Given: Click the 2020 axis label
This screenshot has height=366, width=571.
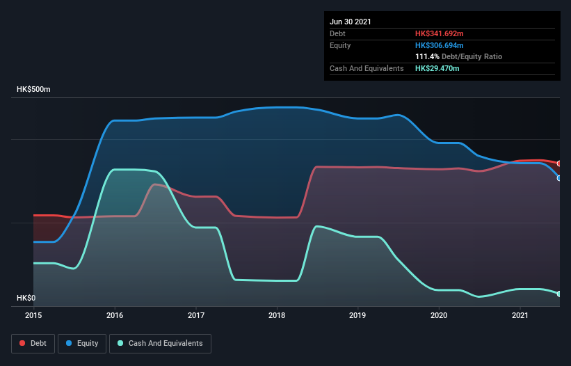Looking at the screenshot, I should pyautogui.click(x=439, y=315).
